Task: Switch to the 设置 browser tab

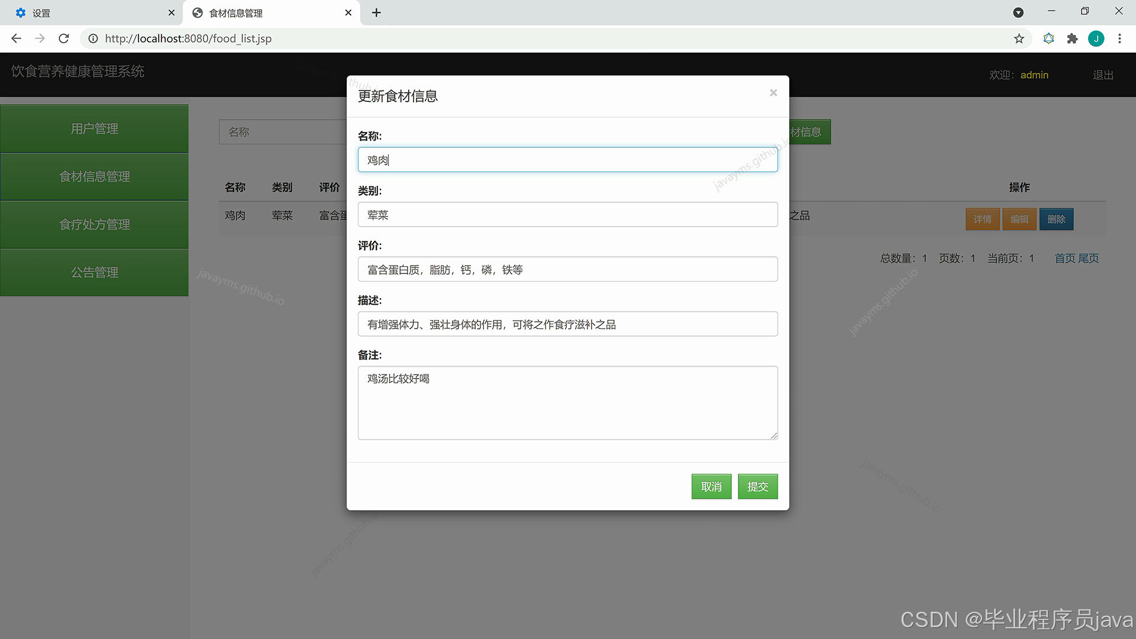Action: (x=92, y=12)
